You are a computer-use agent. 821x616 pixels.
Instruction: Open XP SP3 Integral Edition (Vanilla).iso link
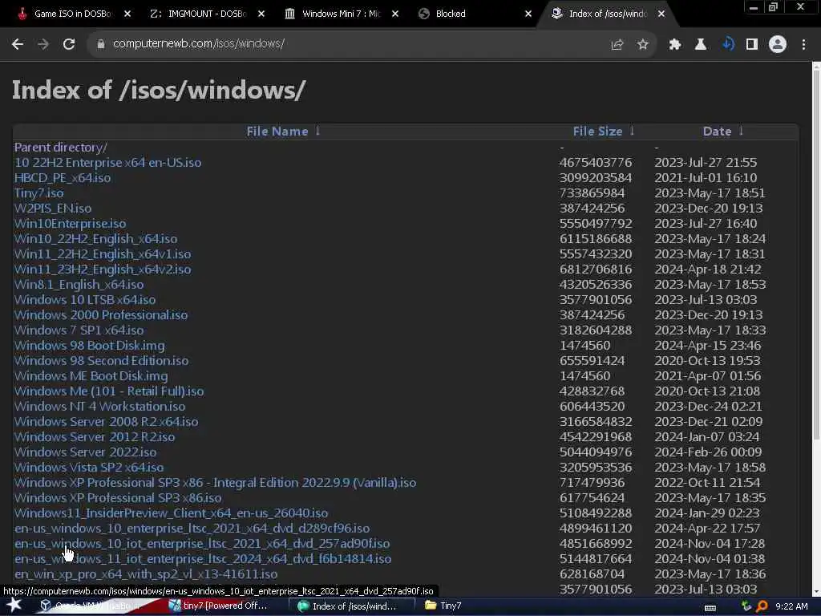pyautogui.click(x=215, y=482)
